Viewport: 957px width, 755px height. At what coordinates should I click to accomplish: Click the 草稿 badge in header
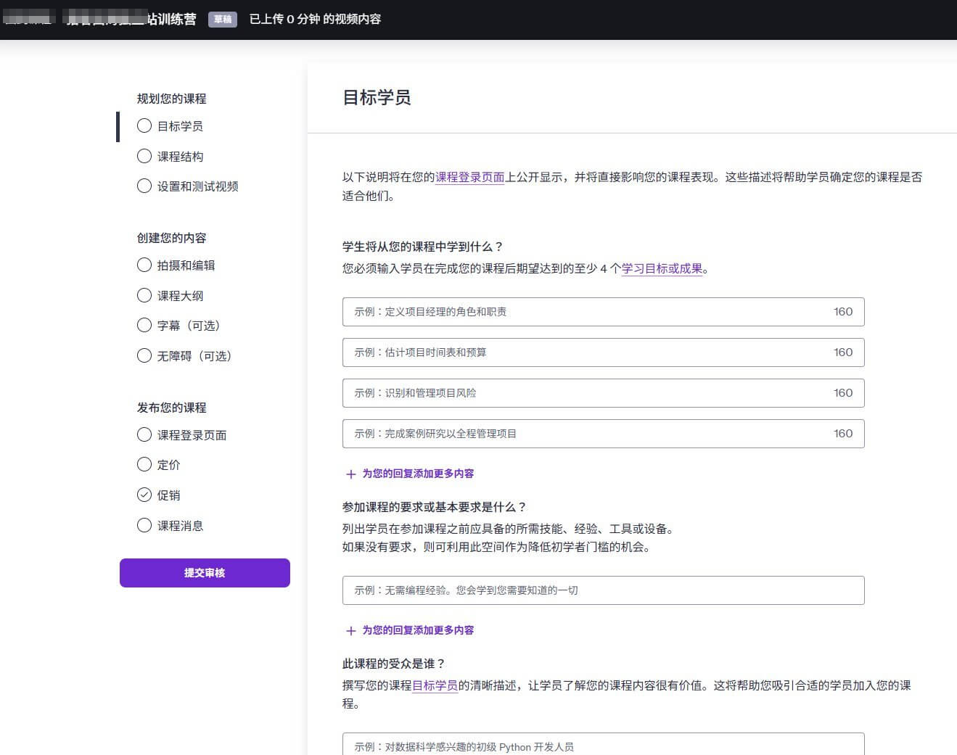(x=223, y=20)
